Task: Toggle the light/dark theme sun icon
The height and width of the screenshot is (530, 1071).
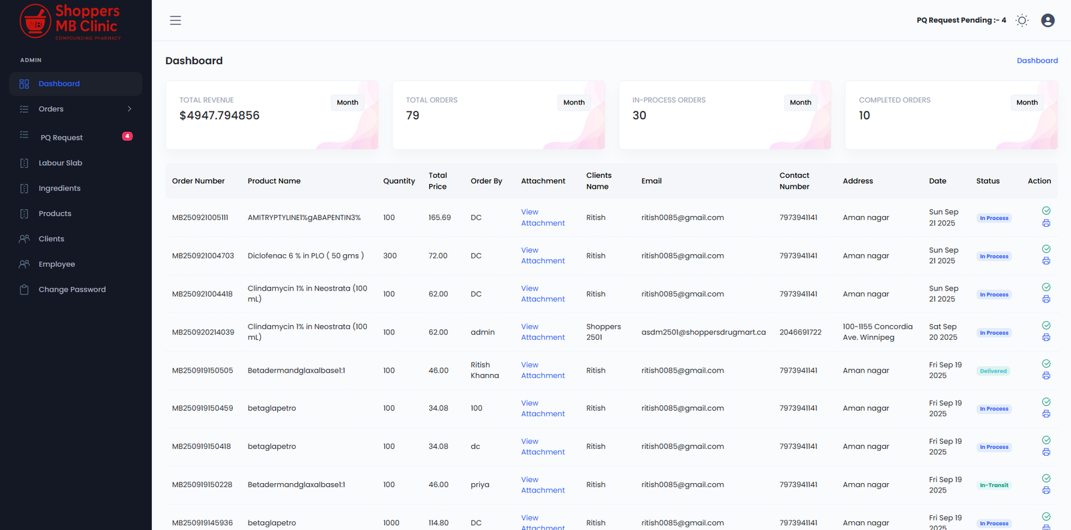Action: [x=1021, y=21]
